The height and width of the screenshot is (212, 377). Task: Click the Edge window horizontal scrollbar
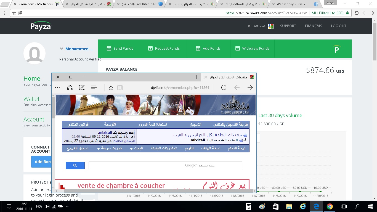click(155, 191)
